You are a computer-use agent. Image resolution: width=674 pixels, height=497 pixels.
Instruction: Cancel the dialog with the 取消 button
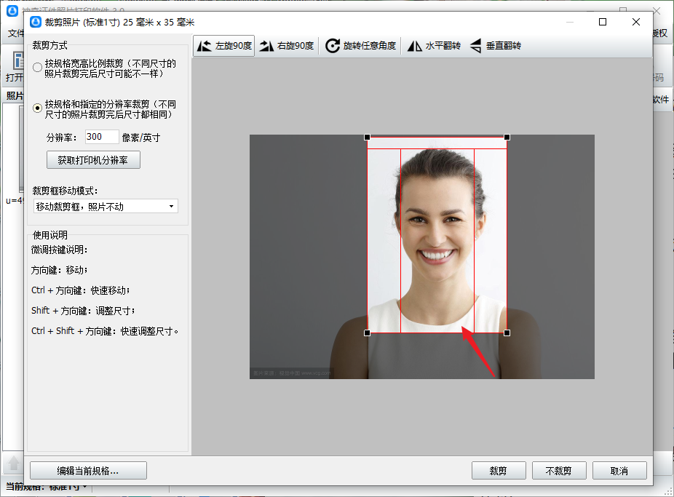619,470
